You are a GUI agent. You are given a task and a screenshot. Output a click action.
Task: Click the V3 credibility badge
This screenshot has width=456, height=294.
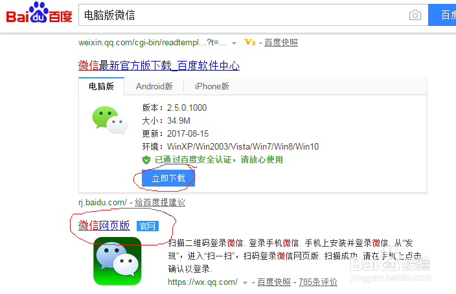(x=250, y=43)
